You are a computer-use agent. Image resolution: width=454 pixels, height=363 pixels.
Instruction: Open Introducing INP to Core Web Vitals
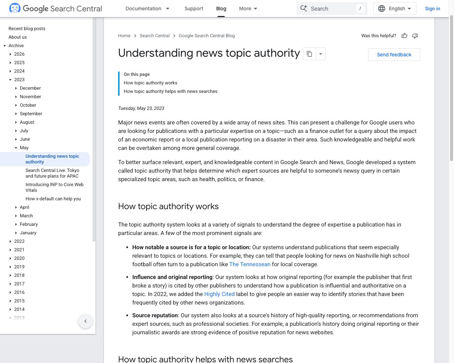click(55, 187)
